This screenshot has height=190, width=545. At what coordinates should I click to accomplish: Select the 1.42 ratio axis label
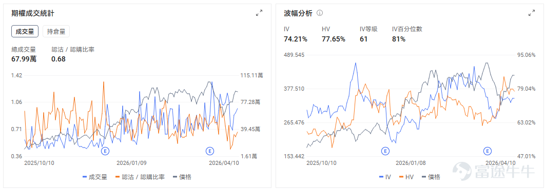pos(17,75)
